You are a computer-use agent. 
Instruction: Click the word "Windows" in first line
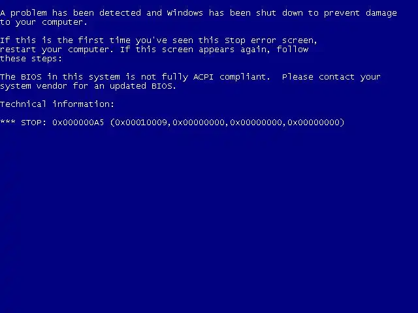tap(185, 13)
